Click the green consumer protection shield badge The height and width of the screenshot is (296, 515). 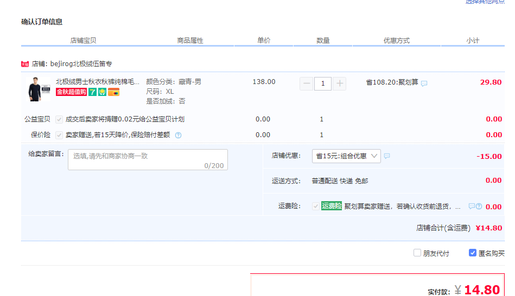102,92
